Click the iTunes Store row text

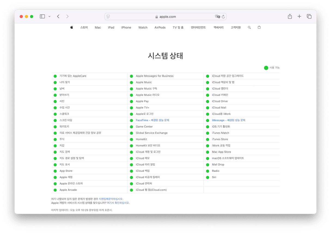click(x=220, y=139)
